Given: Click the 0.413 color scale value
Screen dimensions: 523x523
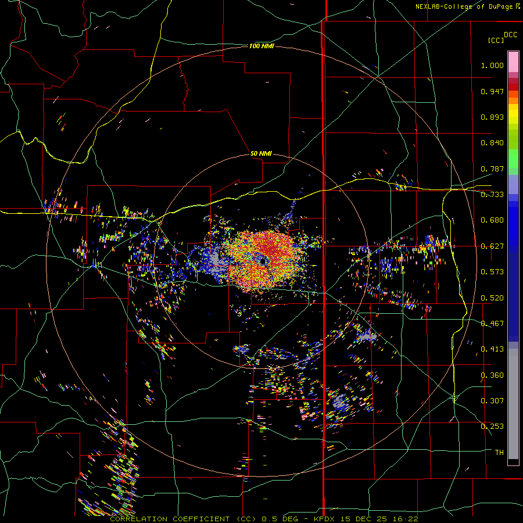Looking at the screenshot, I should pyautogui.click(x=492, y=349).
